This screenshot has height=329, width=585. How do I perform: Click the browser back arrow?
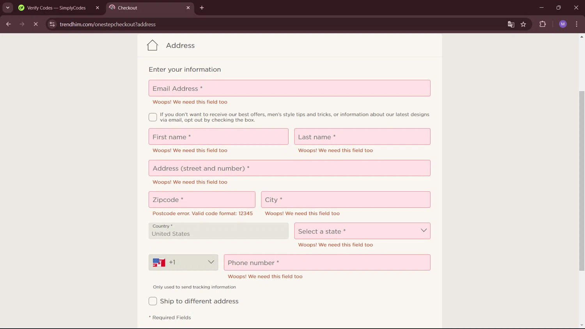8,24
